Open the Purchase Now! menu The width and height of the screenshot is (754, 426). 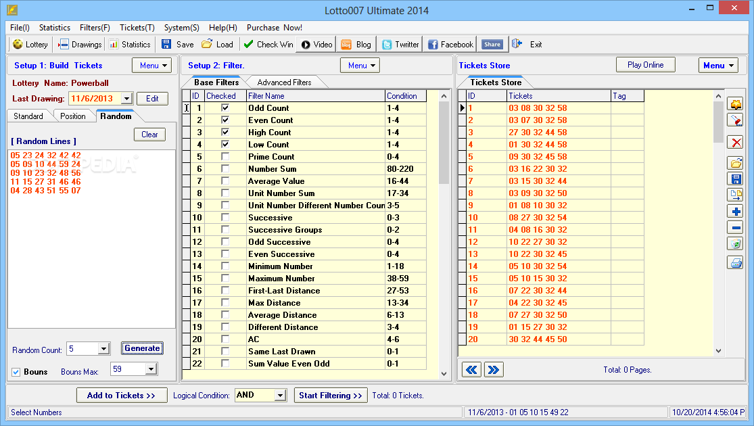coord(274,28)
